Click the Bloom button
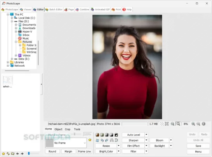This screenshot has width=212, height=157. click(x=160, y=140)
